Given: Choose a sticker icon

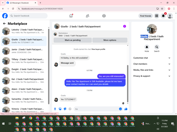Looking at the screenshot, I should tap(65, 109).
